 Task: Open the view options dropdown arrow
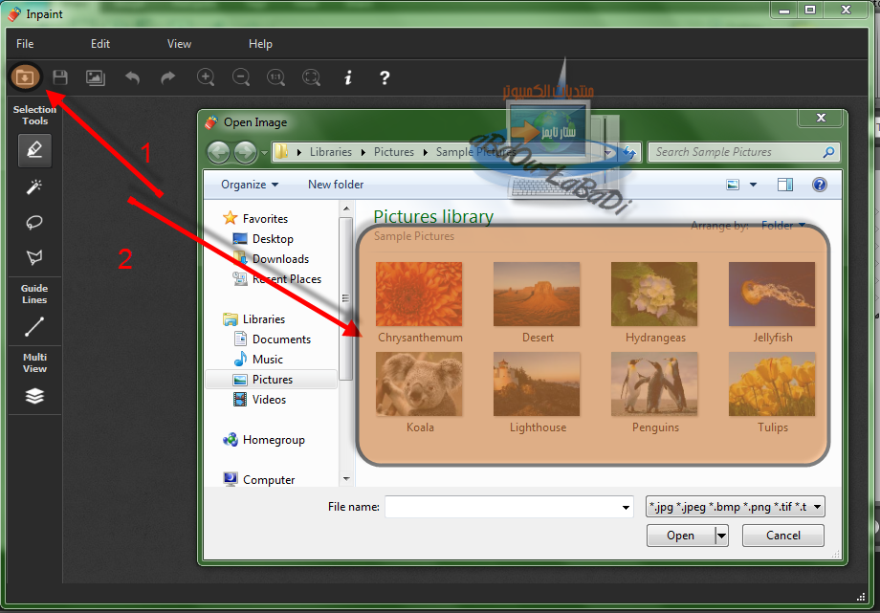[x=753, y=185]
